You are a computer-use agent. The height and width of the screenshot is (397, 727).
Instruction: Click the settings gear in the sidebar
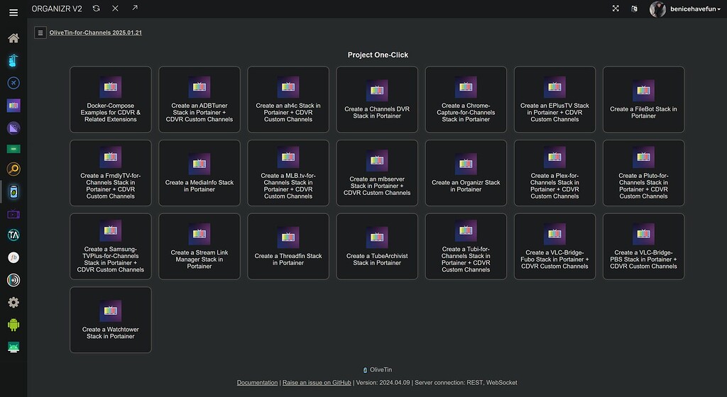coord(13,302)
